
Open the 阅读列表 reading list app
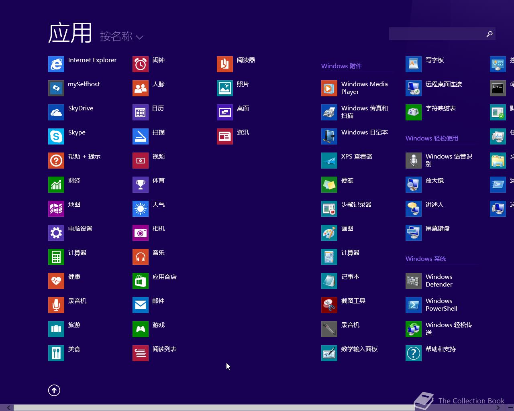coord(141,353)
